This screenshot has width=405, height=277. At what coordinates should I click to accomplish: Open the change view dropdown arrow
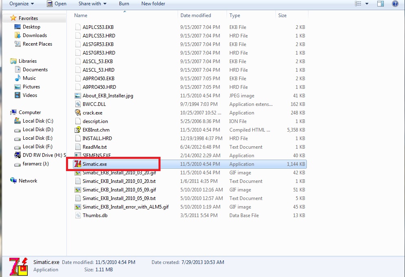click(x=367, y=4)
